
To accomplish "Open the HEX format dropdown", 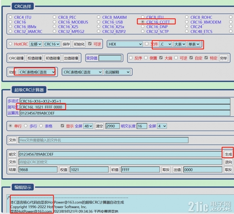I will (x=125, y=44).
